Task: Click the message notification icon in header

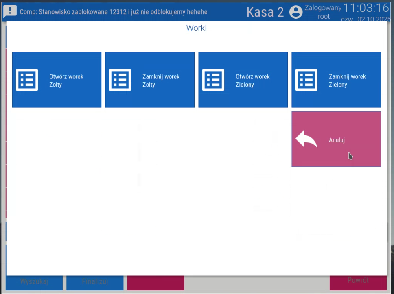Action: [x=10, y=11]
